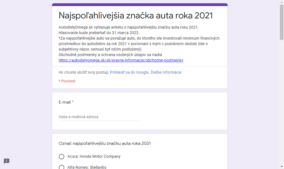Click the report a problem feedback icon

(x=7, y=161)
